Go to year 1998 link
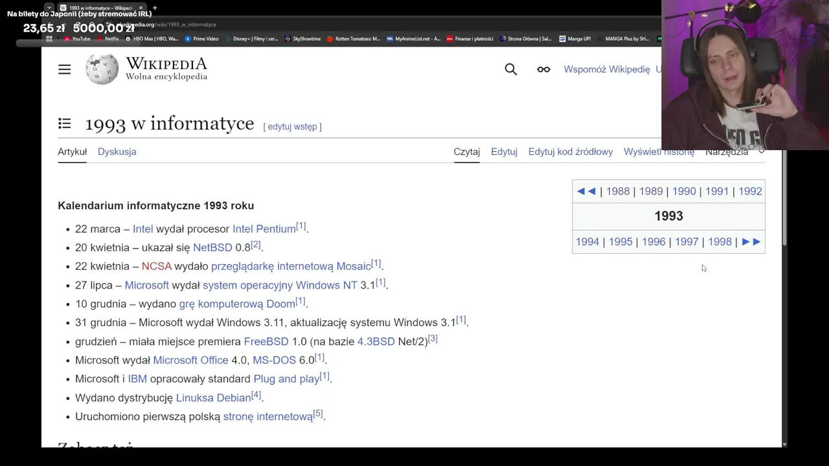 tap(720, 241)
